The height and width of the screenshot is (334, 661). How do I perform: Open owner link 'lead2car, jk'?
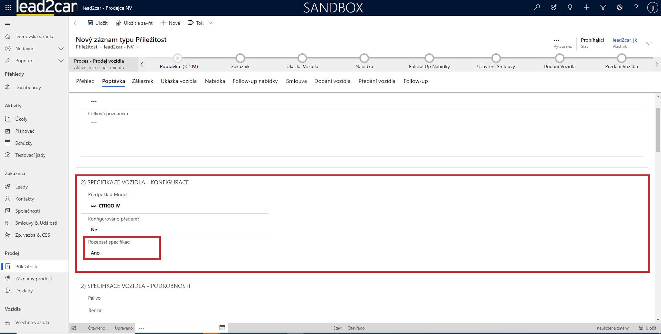pyautogui.click(x=625, y=40)
